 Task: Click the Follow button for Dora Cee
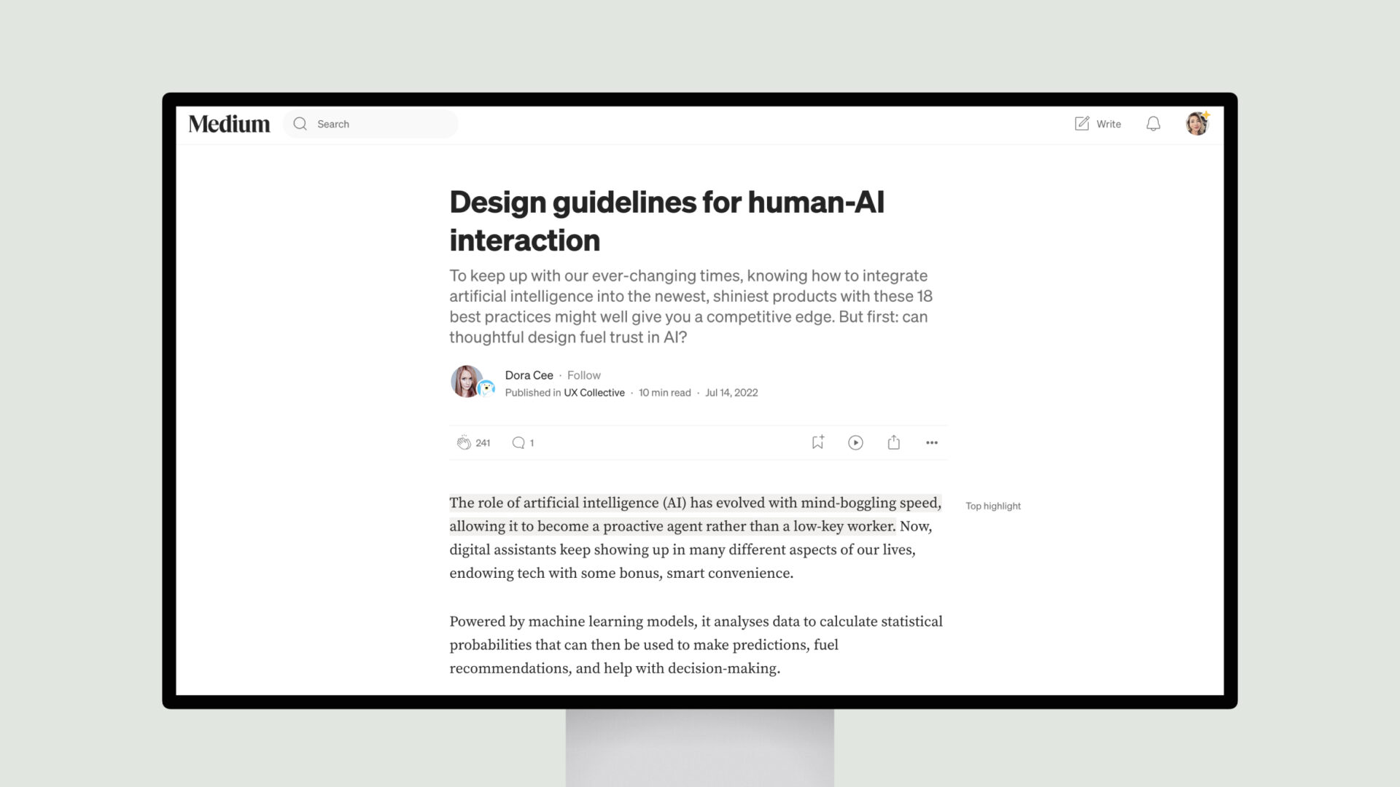[x=583, y=375]
